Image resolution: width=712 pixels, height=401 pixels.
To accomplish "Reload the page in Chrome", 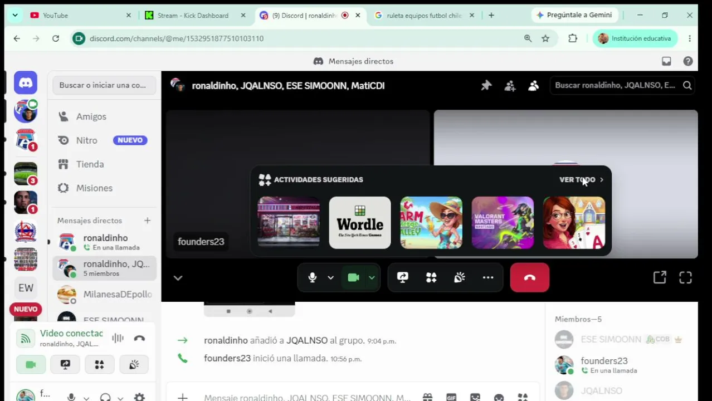I will click(56, 38).
